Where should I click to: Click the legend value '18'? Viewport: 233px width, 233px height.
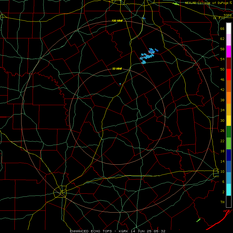click(x=222, y=151)
